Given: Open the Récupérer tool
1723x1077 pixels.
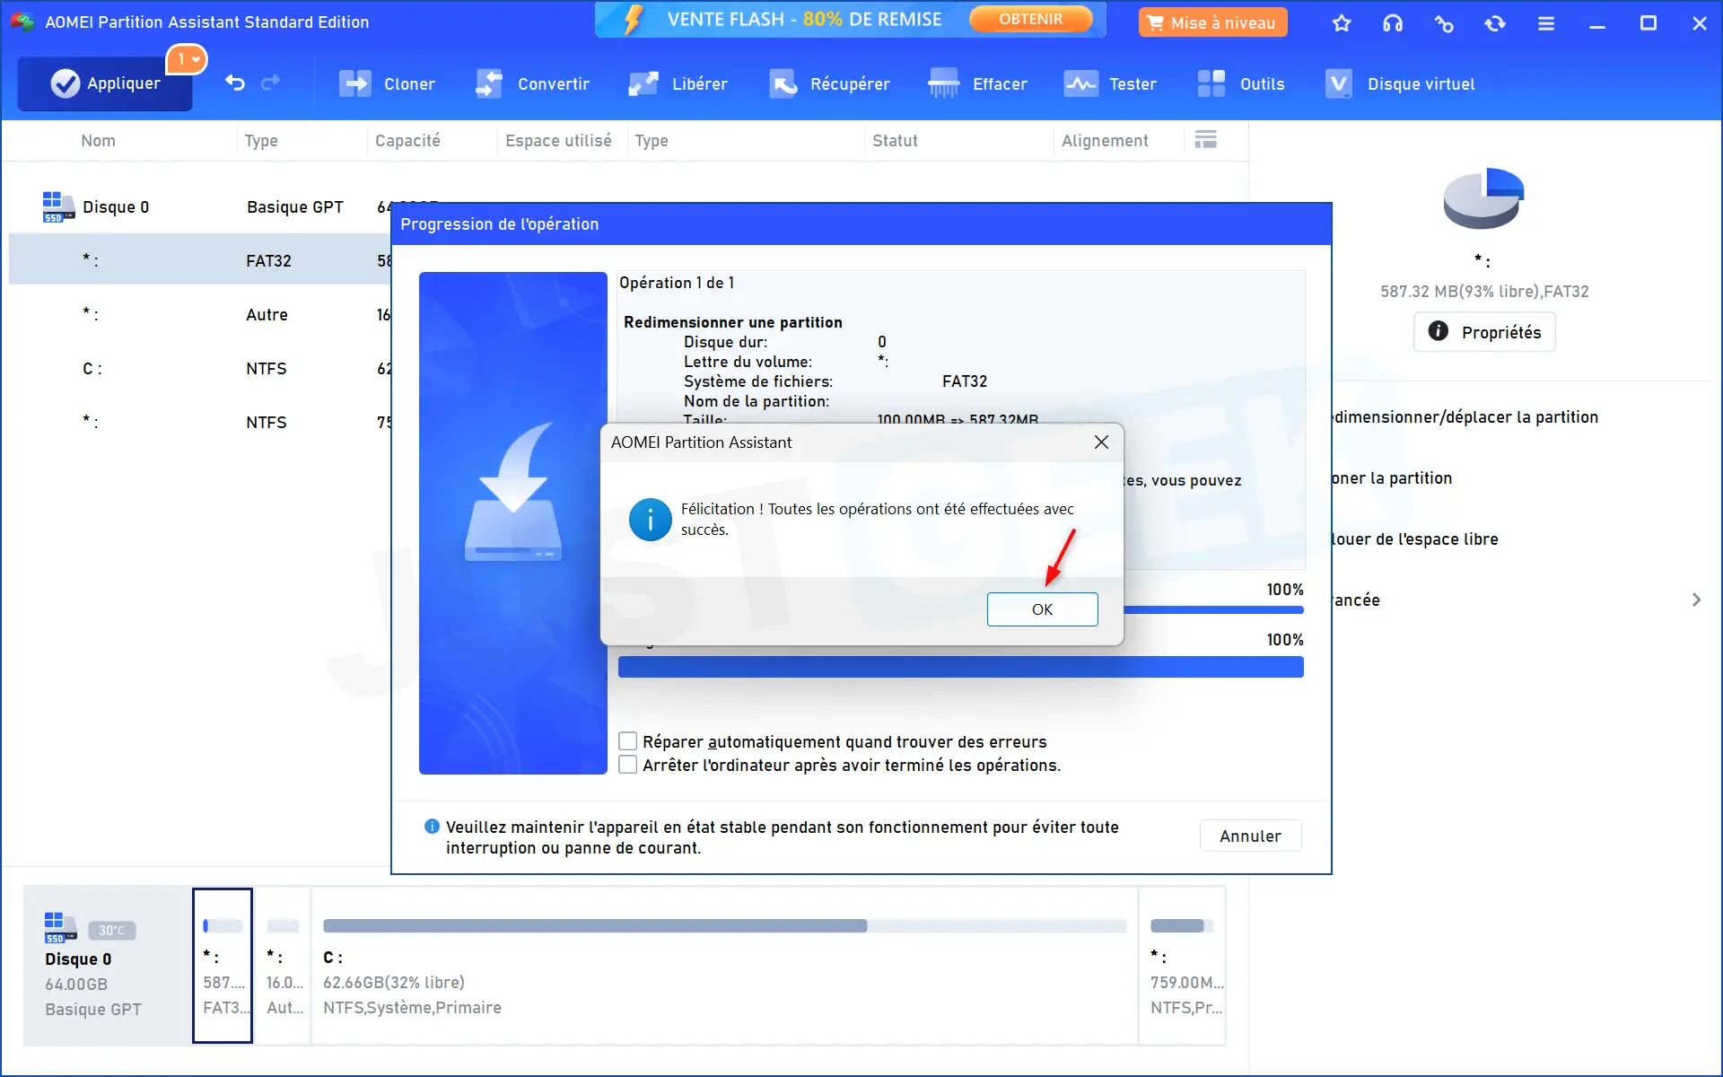Looking at the screenshot, I should coord(830,83).
